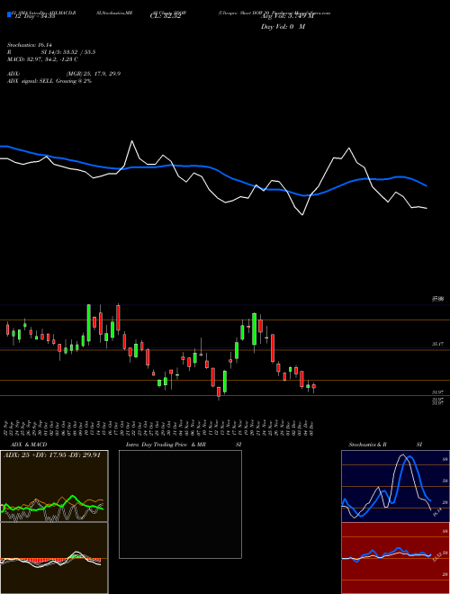Open the MACD histogram mini chart
This screenshot has width=450, height=594.
click(54, 558)
